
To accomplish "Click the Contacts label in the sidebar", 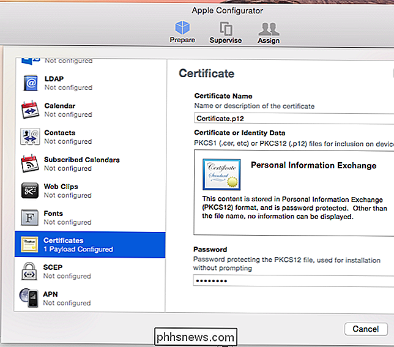I will click(60, 133).
